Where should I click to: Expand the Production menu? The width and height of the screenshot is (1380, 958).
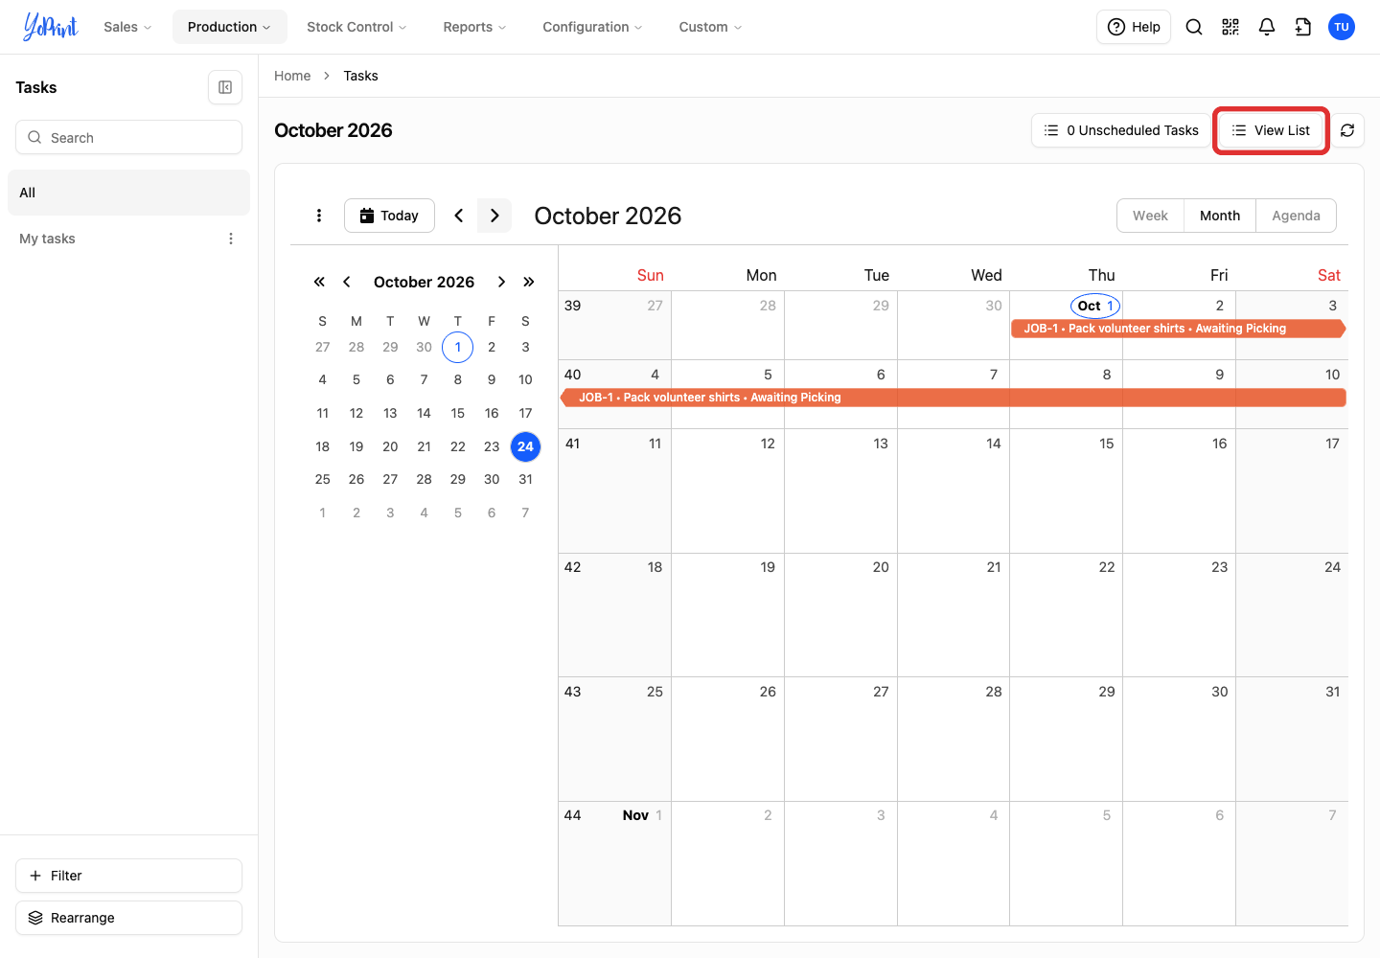tap(229, 27)
